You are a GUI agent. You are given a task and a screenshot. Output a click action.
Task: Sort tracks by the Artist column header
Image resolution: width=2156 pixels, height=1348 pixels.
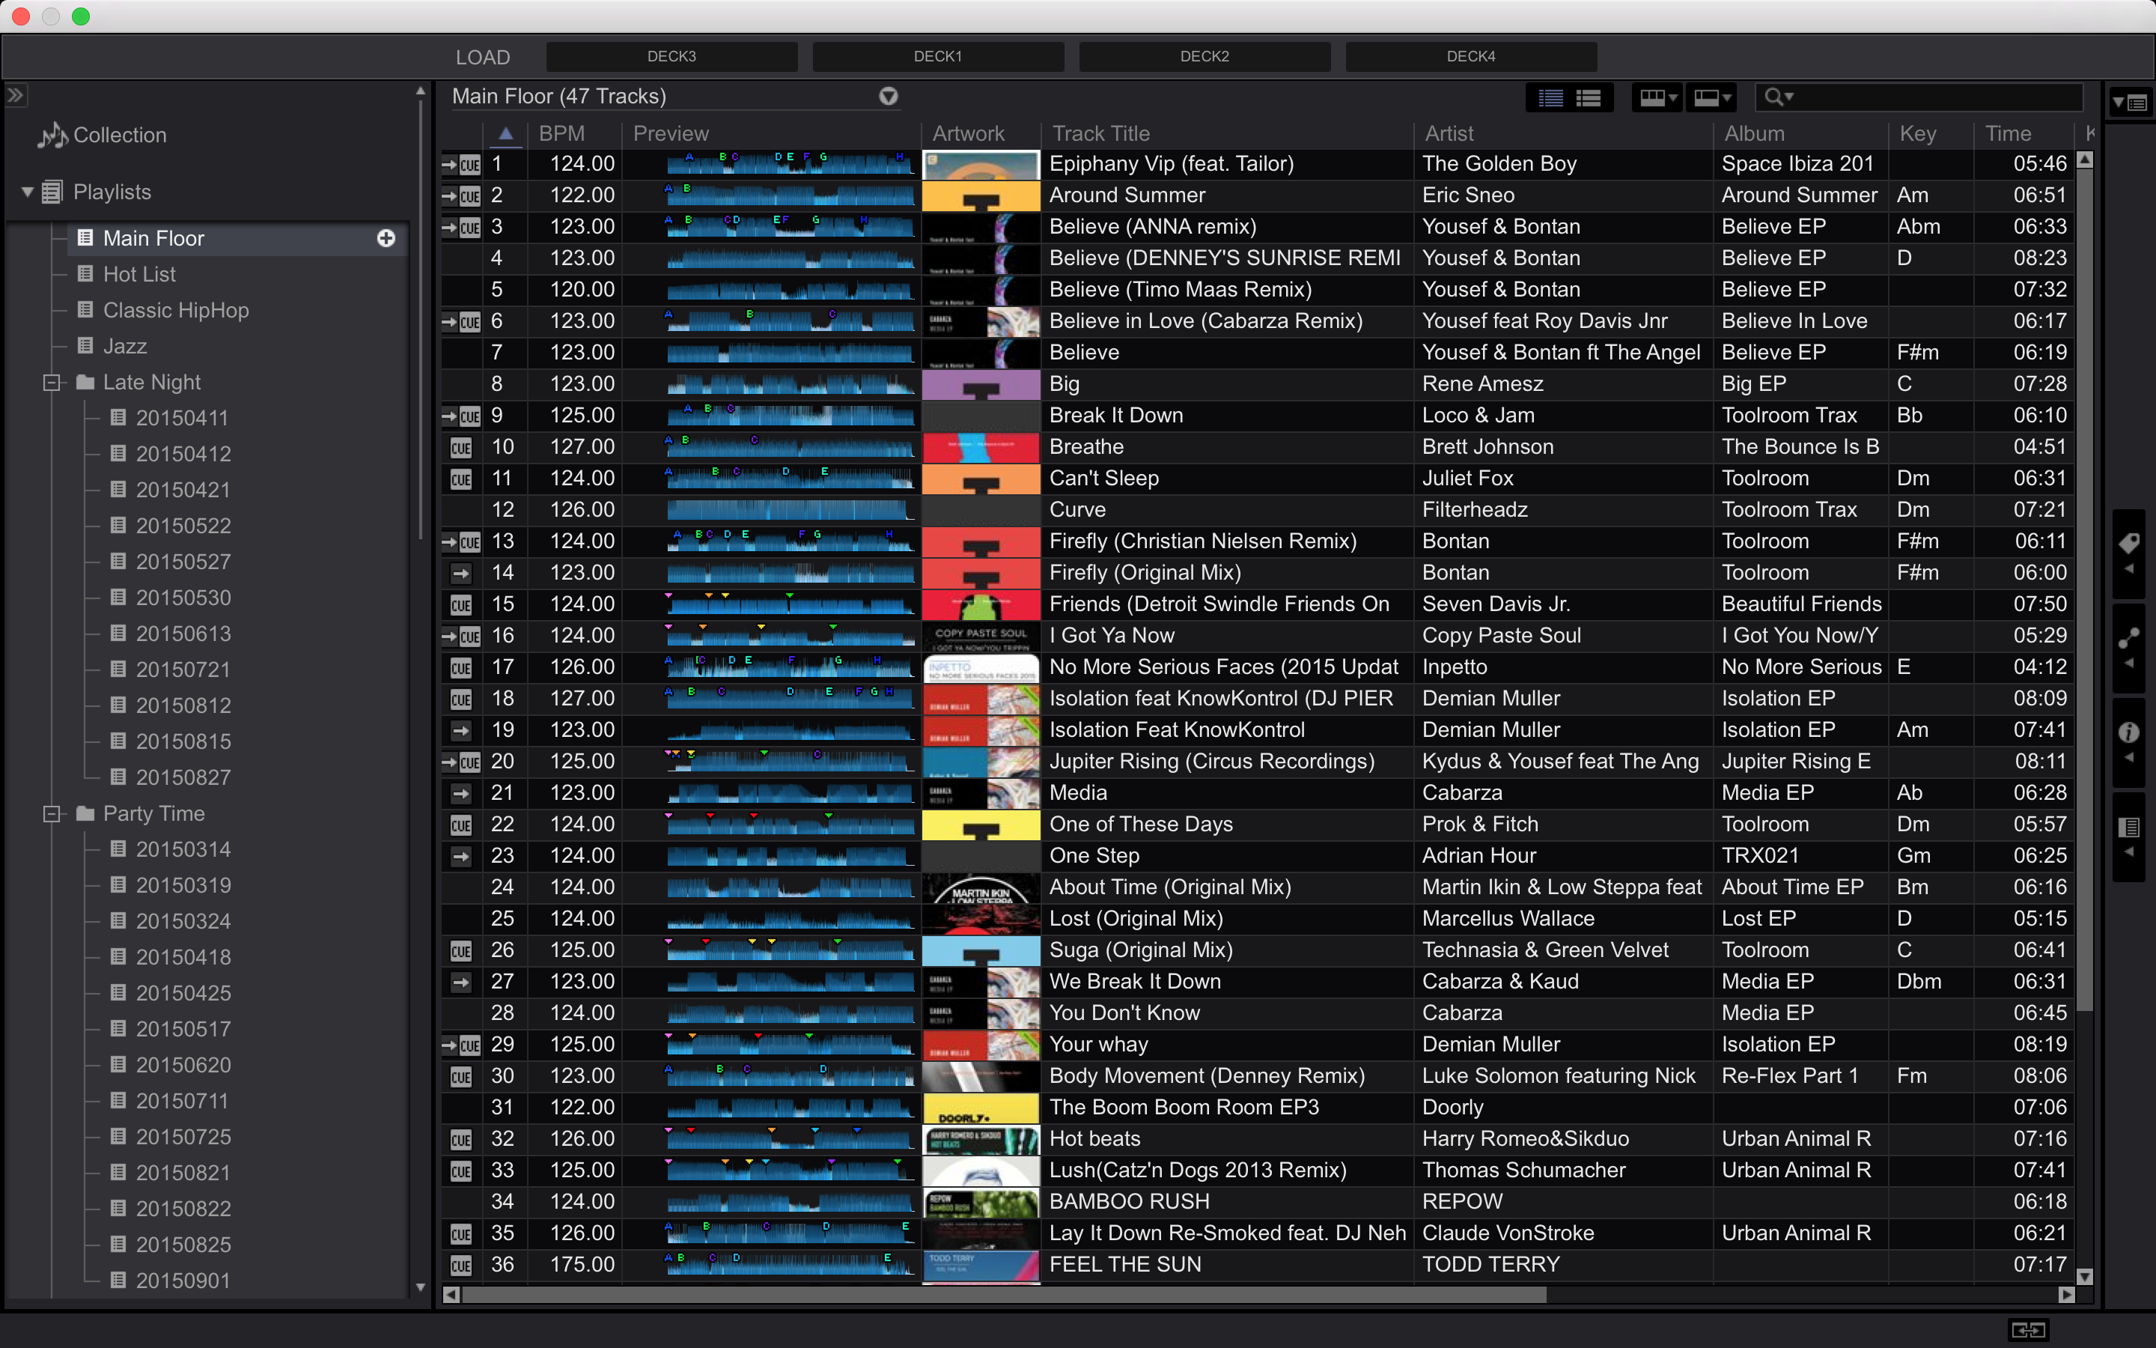tap(1449, 134)
